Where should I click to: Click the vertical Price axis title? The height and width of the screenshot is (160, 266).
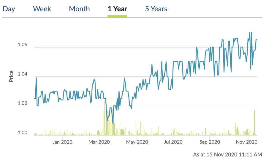pyautogui.click(x=11, y=76)
